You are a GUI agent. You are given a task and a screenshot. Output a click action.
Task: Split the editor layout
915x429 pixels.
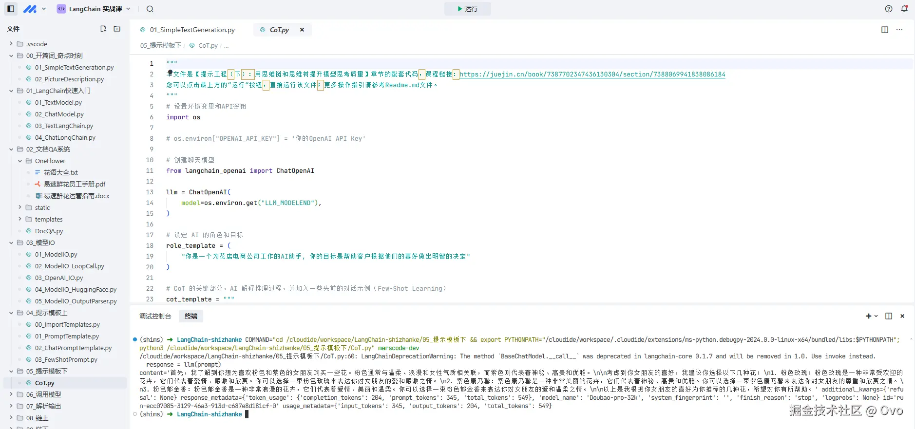pos(885,30)
